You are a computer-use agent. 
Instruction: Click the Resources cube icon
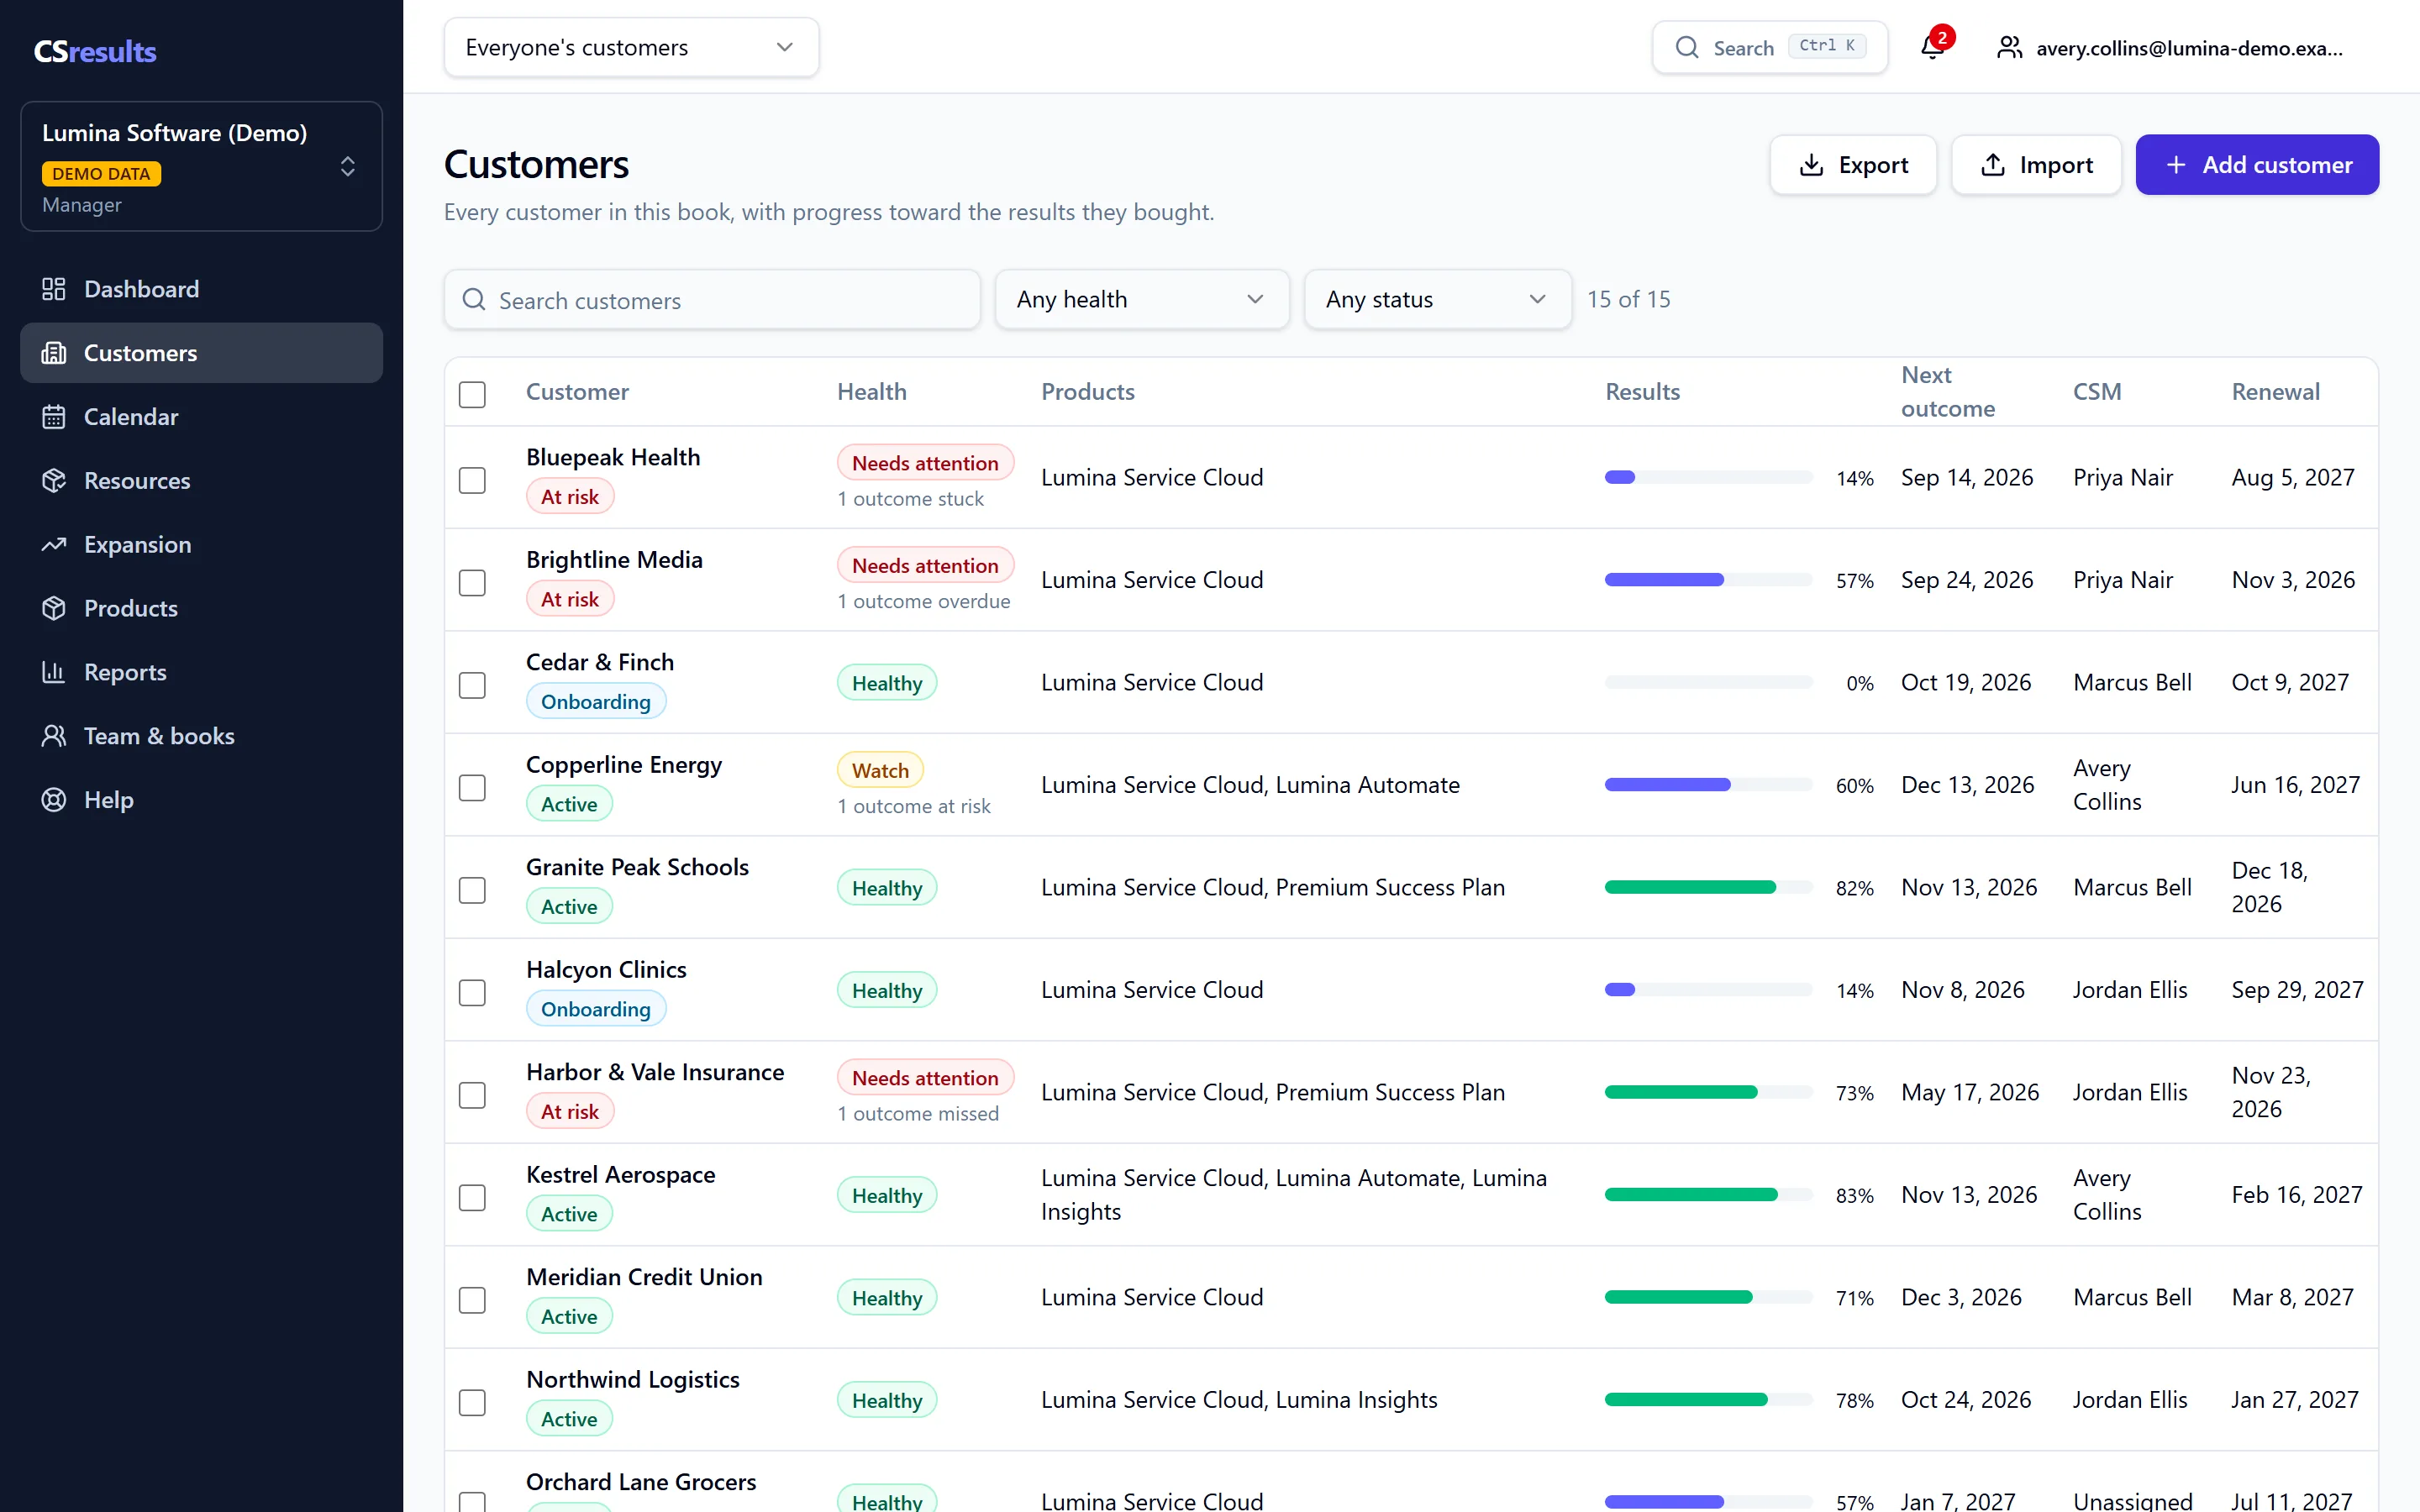point(54,481)
